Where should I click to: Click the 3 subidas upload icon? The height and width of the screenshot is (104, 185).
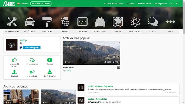pyautogui.click(x=14, y=72)
